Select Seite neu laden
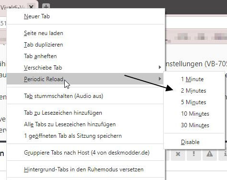Image resolution: width=227 pixels, height=180 pixels. point(86,33)
